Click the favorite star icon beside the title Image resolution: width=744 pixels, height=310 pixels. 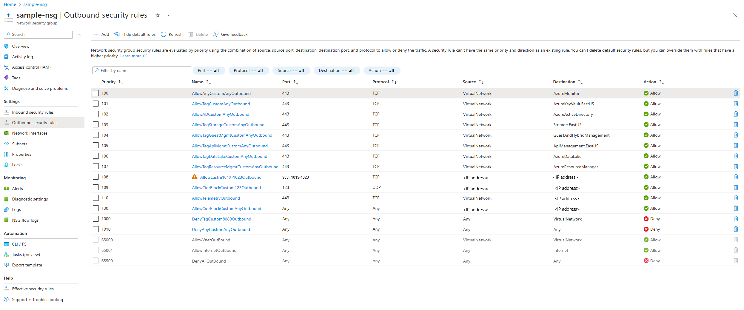[x=158, y=15]
